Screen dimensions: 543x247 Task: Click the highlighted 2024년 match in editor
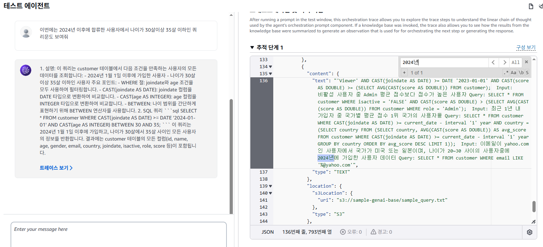(x=326, y=158)
